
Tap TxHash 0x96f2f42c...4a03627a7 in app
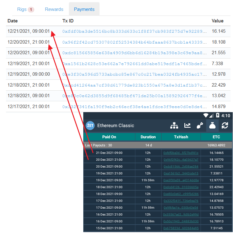(x=181, y=159)
